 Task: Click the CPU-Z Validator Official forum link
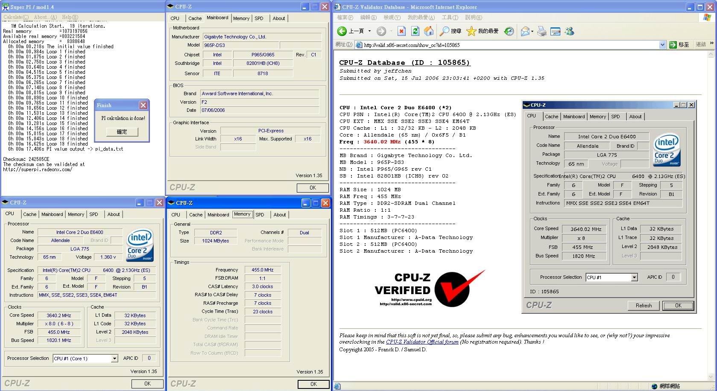[x=422, y=342]
